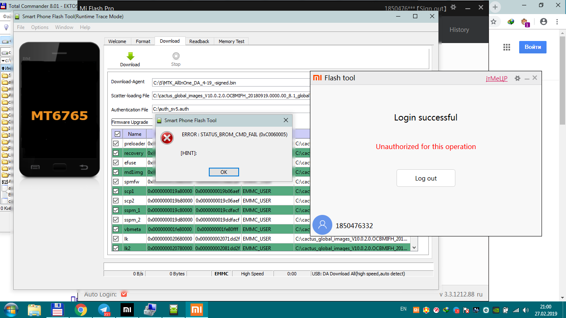Open Telegram from the taskbar
This screenshot has height=318, width=566.
click(x=104, y=310)
